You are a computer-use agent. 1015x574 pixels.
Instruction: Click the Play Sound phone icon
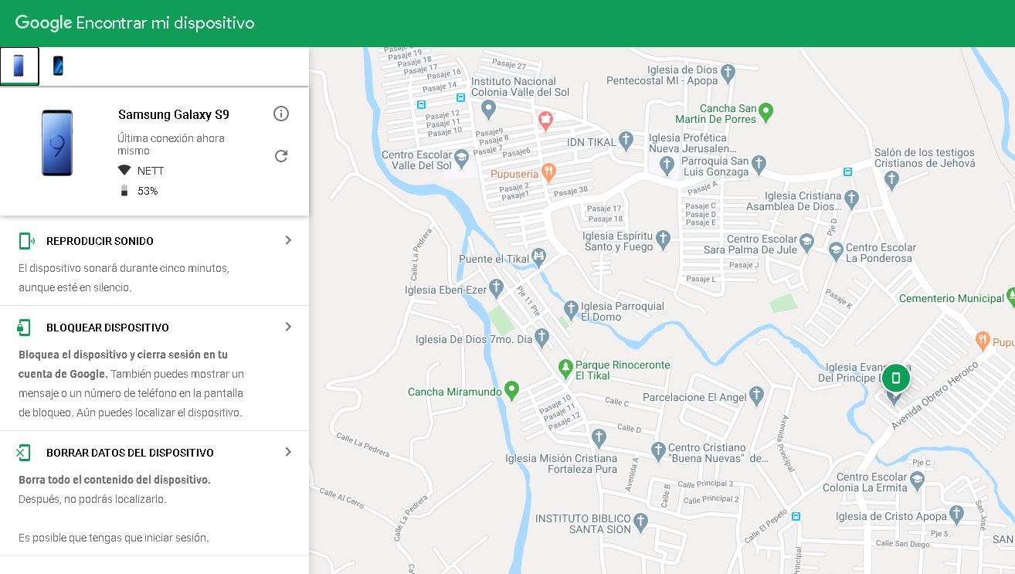tap(26, 241)
